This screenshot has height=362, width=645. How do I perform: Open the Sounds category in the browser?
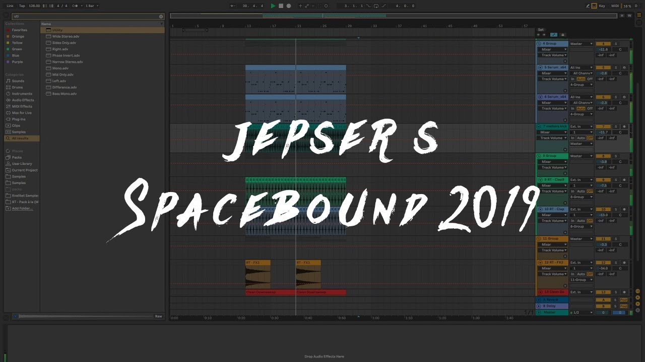[18, 81]
